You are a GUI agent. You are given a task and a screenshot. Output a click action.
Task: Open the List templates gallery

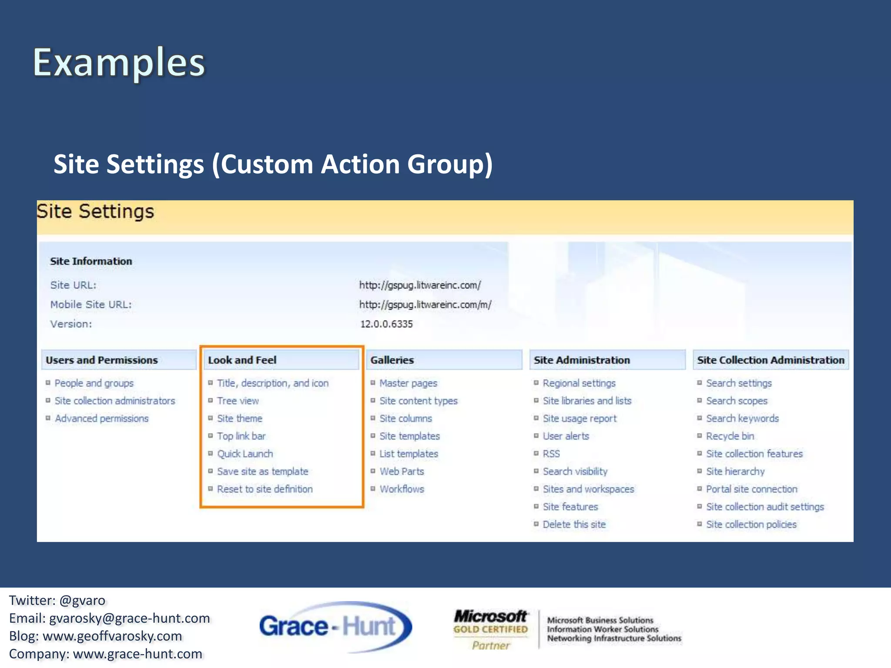pos(409,454)
